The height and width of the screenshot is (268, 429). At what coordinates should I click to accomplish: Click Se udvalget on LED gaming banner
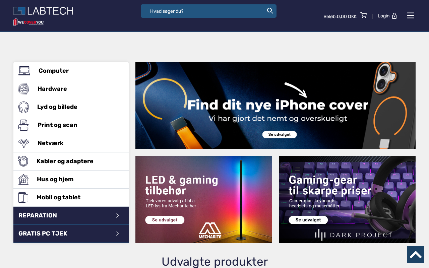click(165, 220)
